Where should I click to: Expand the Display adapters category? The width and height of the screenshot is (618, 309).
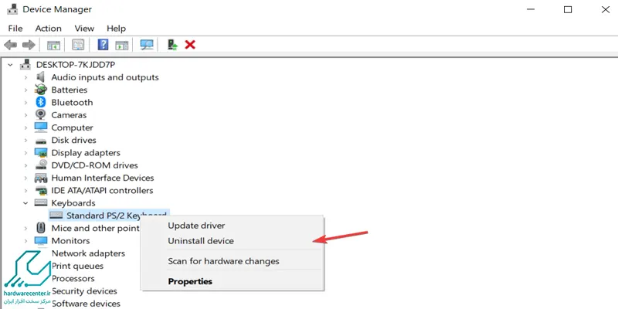(25, 153)
